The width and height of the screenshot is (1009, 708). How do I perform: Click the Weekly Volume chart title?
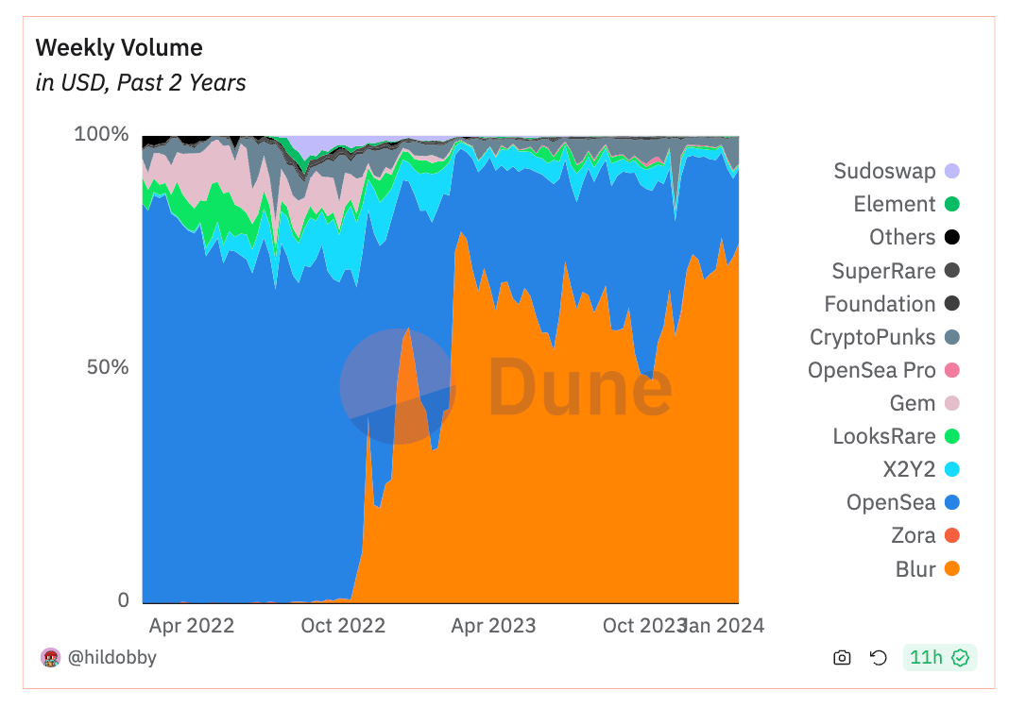click(x=119, y=48)
